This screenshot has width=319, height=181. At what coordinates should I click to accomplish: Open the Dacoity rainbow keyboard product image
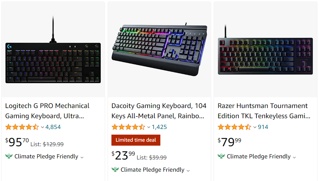coord(160,50)
